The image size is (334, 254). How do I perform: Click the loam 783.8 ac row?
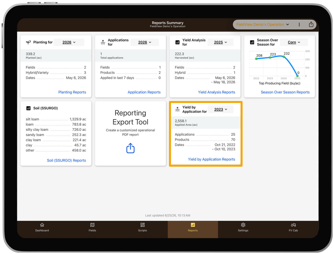click(x=56, y=125)
